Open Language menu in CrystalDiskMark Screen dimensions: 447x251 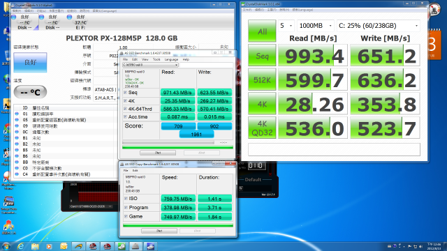[x=302, y=10]
